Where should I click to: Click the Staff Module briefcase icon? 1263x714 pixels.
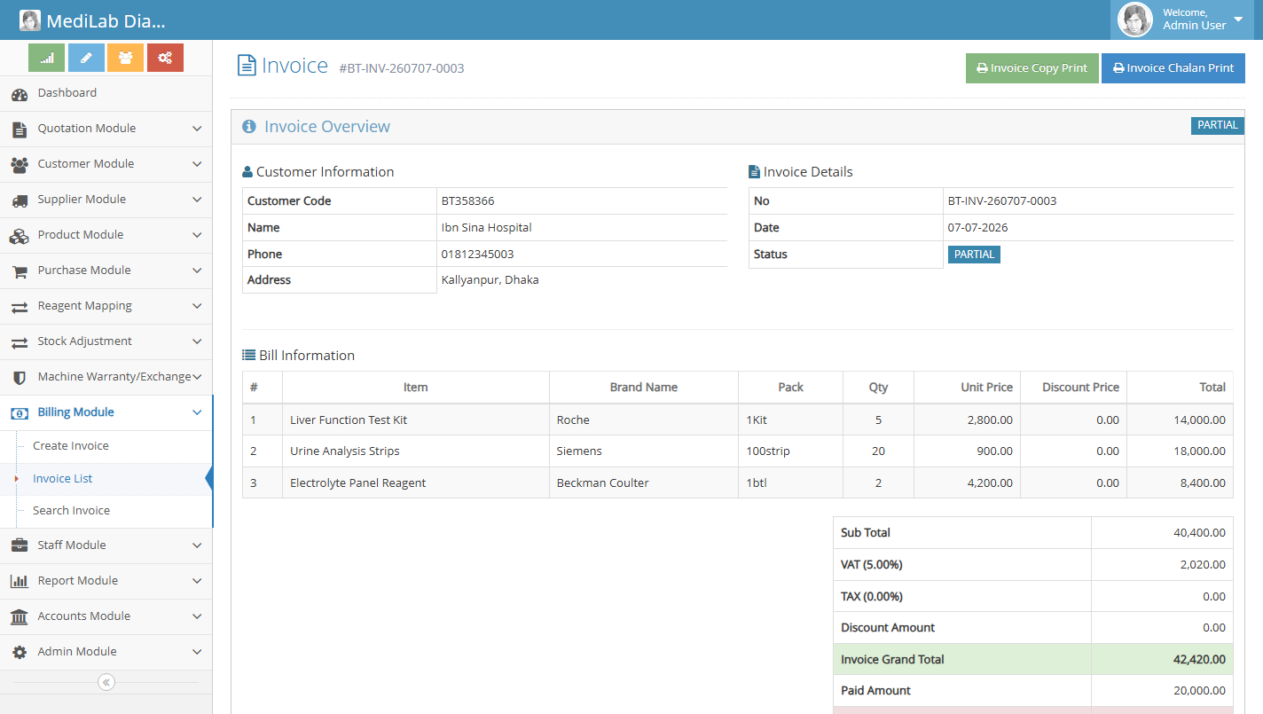click(20, 545)
